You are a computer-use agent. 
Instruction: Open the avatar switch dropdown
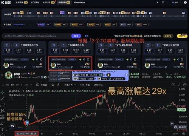tap(70, 85)
